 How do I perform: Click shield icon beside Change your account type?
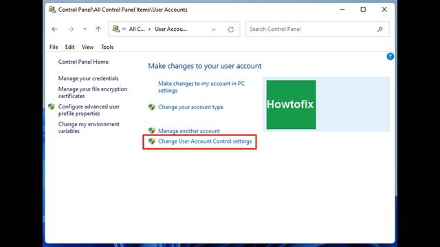152,107
